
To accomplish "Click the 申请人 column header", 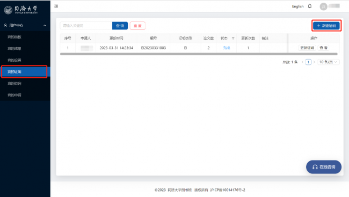I will point(86,38).
